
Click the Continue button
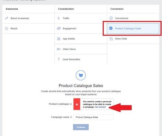tap(81, 127)
